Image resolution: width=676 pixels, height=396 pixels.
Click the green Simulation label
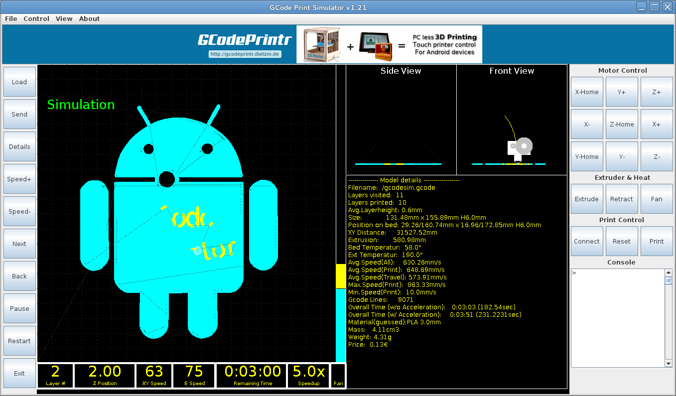pyautogui.click(x=81, y=105)
